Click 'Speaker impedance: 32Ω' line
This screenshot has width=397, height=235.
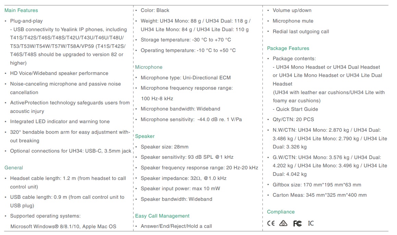pyautogui.click(x=184, y=178)
